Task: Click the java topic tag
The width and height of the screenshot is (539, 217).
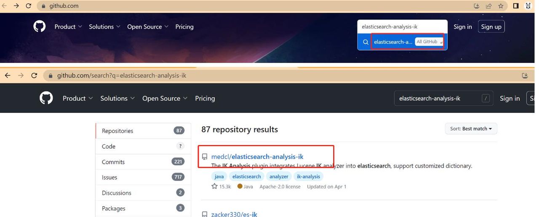Action: pos(219,176)
